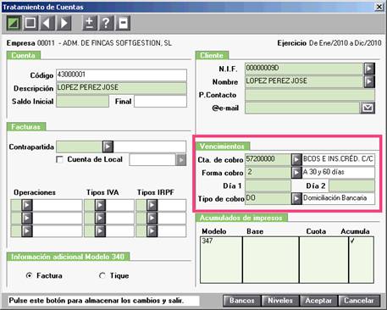Click the minus toolbar icon
387x310 pixels.
(x=123, y=23)
